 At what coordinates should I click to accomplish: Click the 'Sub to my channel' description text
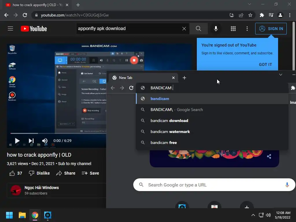[x=75, y=164]
